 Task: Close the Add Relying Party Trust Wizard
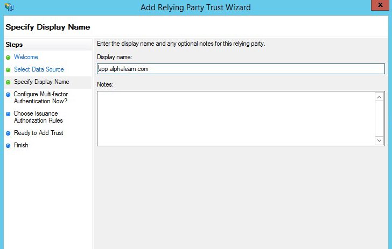tap(380, 5)
